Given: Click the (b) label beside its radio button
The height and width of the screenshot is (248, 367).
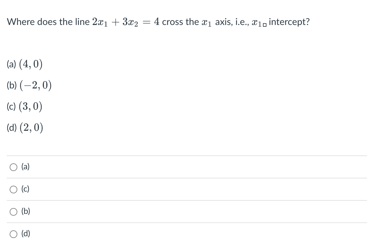Looking at the screenshot, I should click(26, 211).
